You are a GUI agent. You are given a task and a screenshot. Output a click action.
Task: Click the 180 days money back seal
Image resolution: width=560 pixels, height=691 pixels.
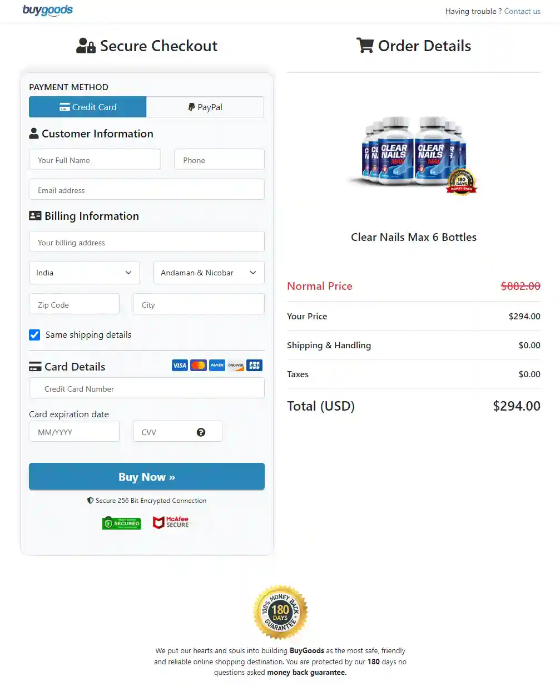(280, 612)
